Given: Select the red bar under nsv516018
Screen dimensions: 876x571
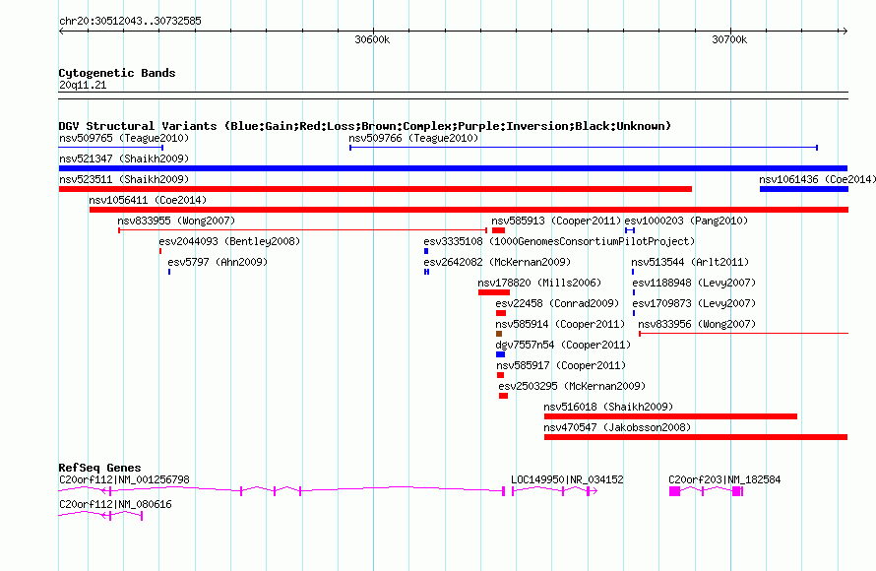Looking at the screenshot, I should coord(670,416).
